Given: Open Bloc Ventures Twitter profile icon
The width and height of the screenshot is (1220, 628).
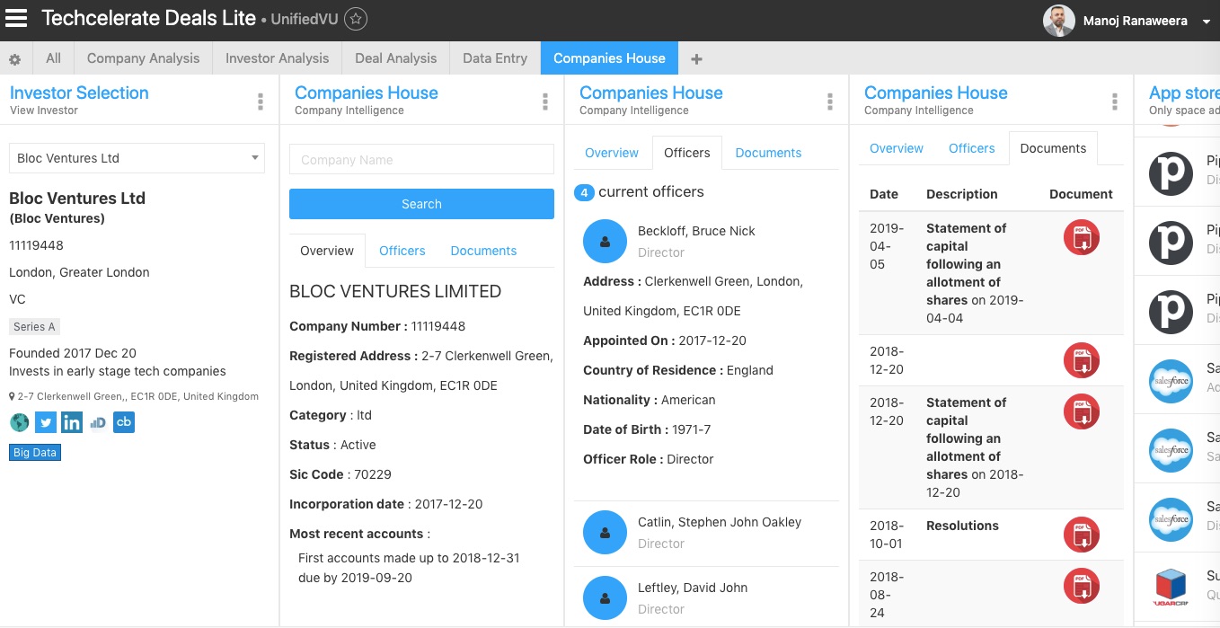Looking at the screenshot, I should pyautogui.click(x=46, y=422).
